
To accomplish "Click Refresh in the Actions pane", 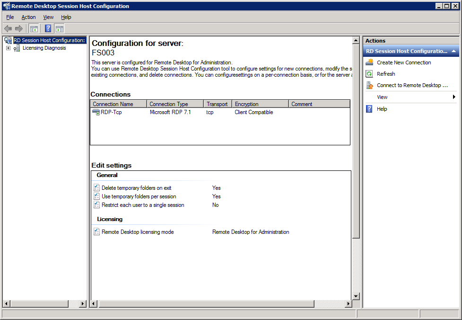I will tap(386, 74).
